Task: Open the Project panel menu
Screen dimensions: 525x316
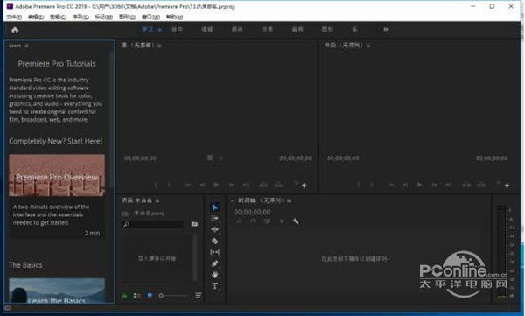Action: (157, 200)
